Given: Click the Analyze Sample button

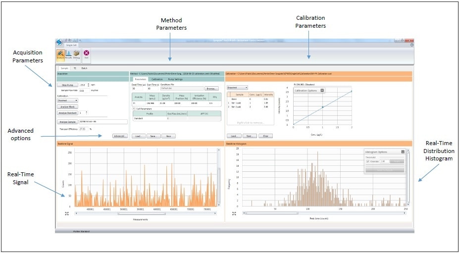Looking at the screenshot, I should point(68,122).
